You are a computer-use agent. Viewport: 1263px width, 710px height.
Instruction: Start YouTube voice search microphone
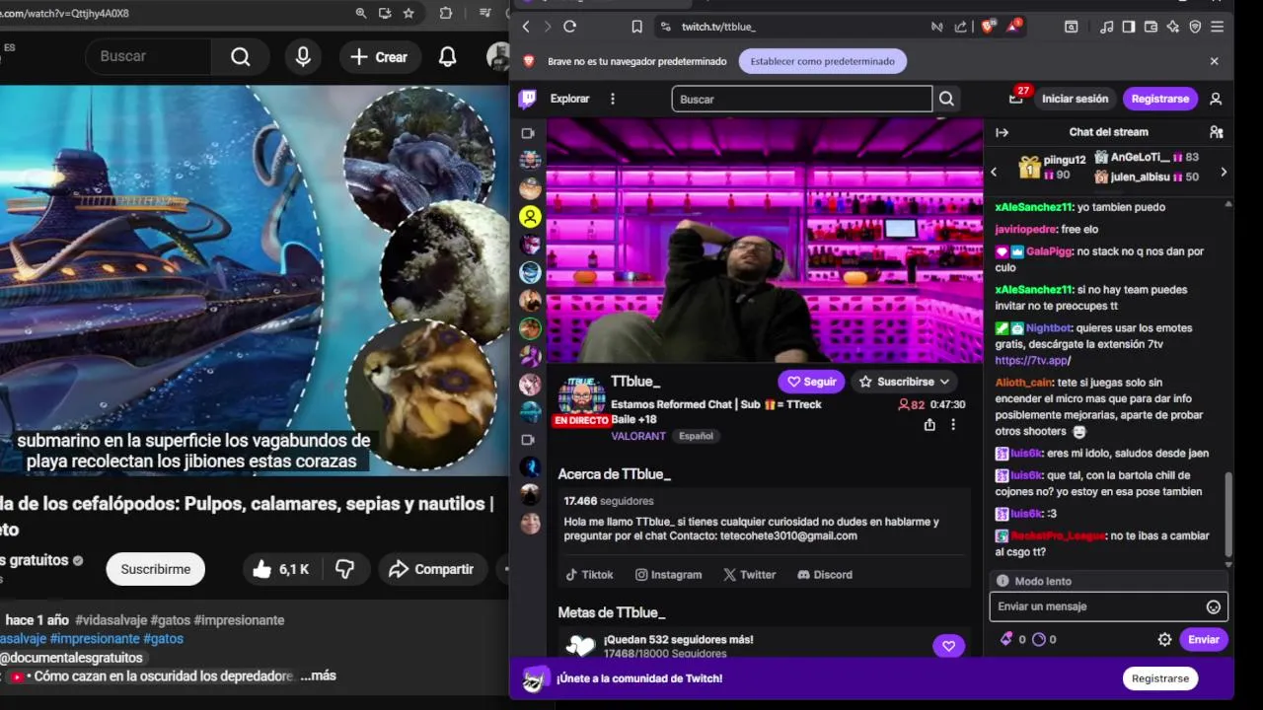pos(303,56)
